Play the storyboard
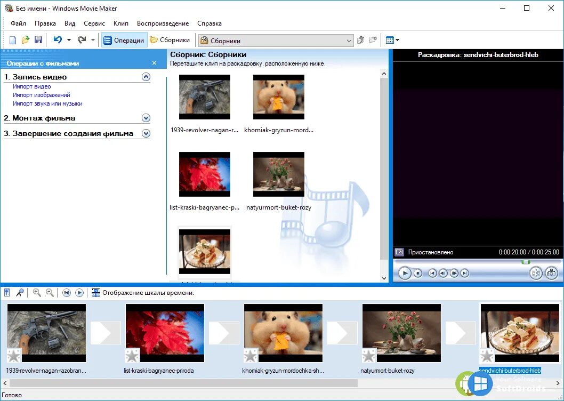564x401 pixels. 79,293
